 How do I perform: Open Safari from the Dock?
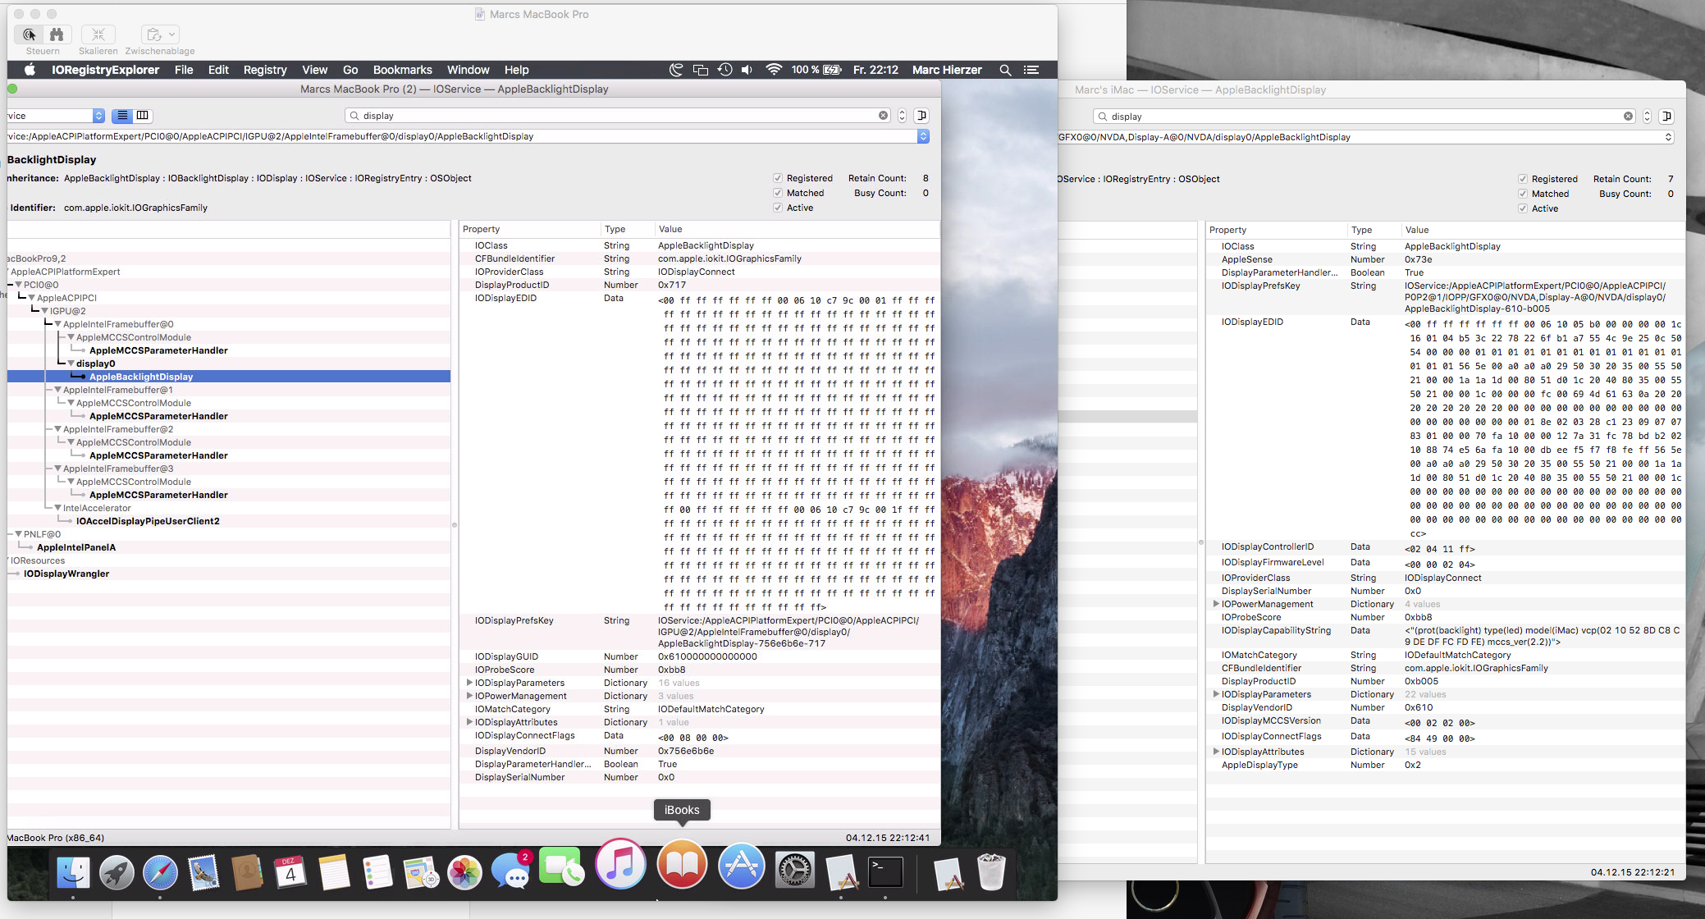[x=160, y=871]
